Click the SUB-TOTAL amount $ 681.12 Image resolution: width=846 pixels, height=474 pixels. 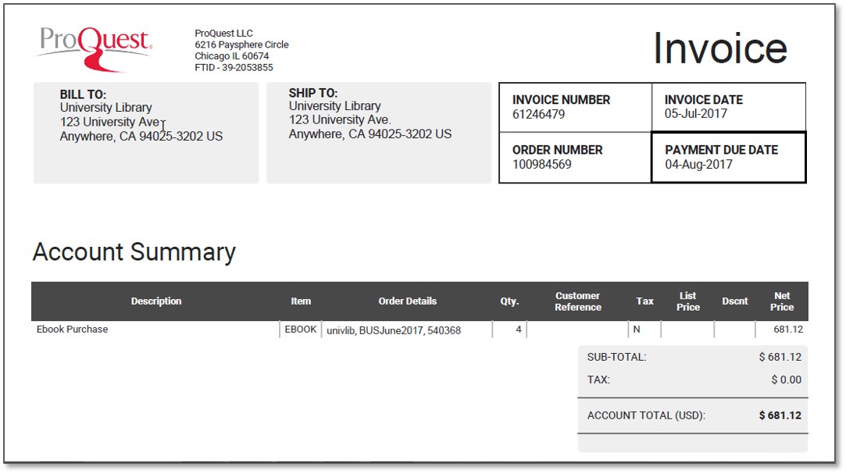(x=780, y=358)
